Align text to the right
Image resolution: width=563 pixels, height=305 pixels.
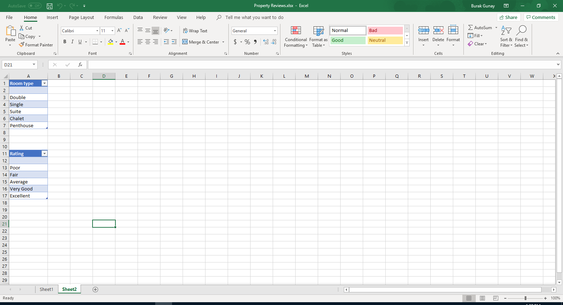(156, 42)
